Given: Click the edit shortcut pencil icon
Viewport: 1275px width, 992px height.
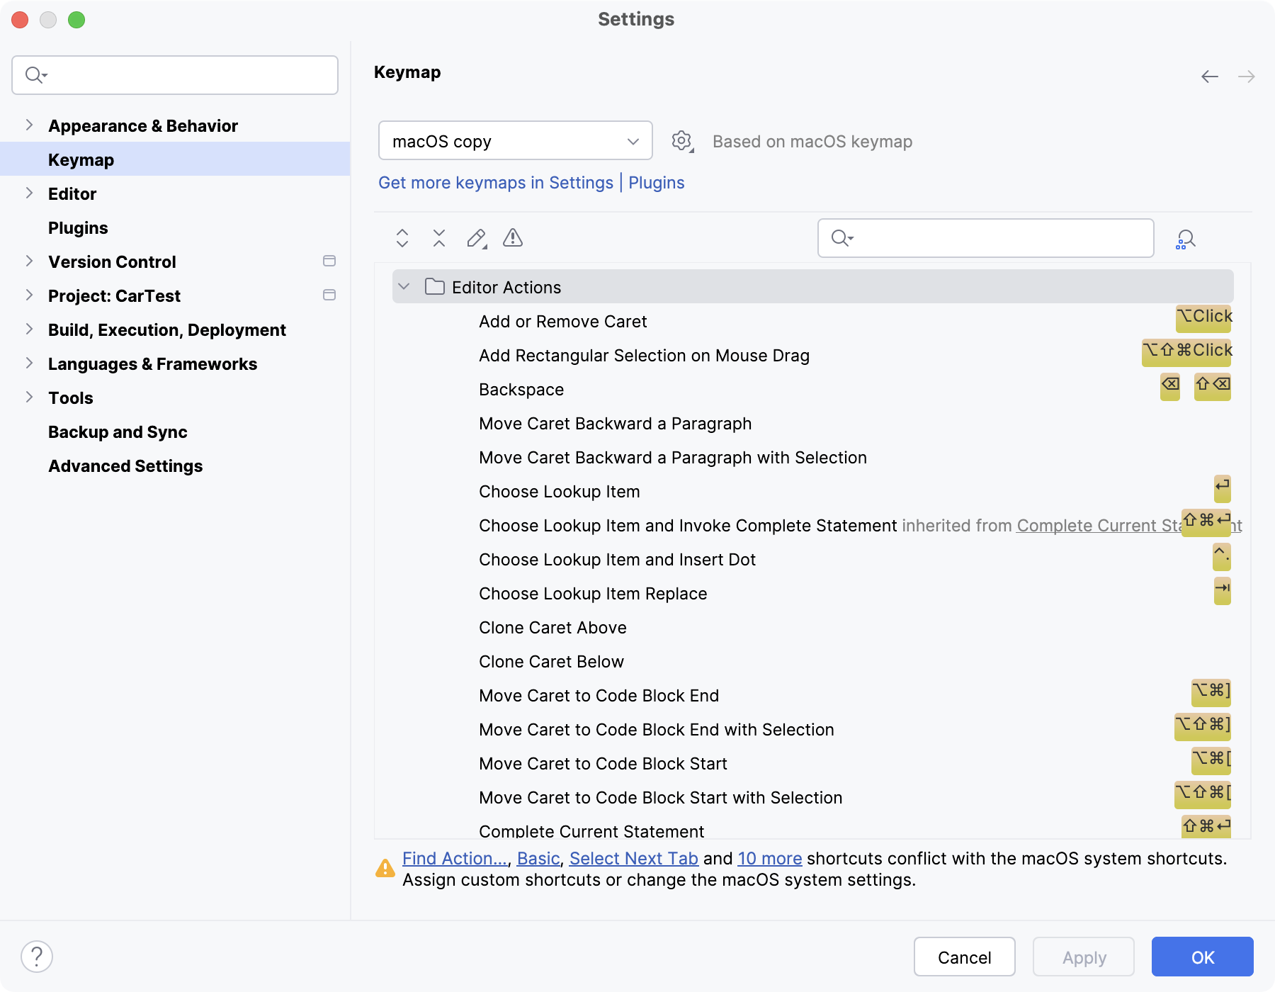Looking at the screenshot, I should [x=475, y=238].
